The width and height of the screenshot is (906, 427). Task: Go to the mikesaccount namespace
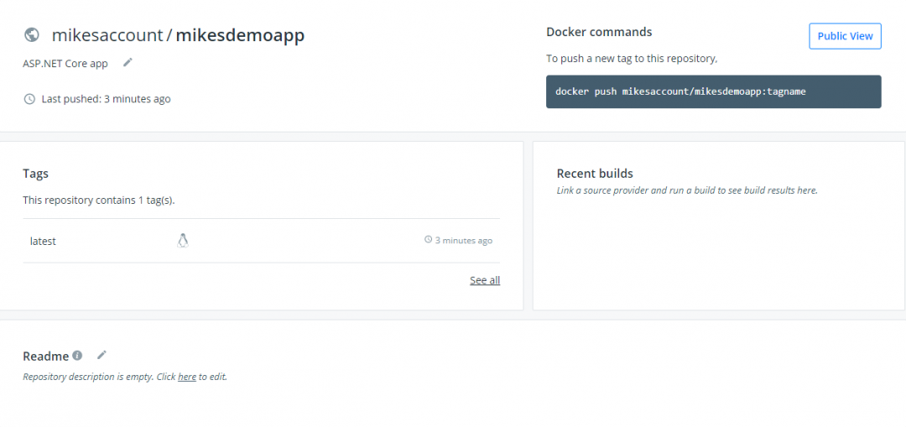pos(107,35)
